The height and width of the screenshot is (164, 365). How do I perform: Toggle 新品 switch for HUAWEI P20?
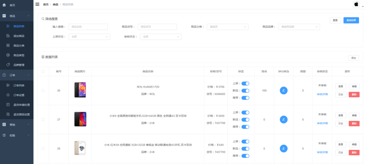(x=245, y=91)
